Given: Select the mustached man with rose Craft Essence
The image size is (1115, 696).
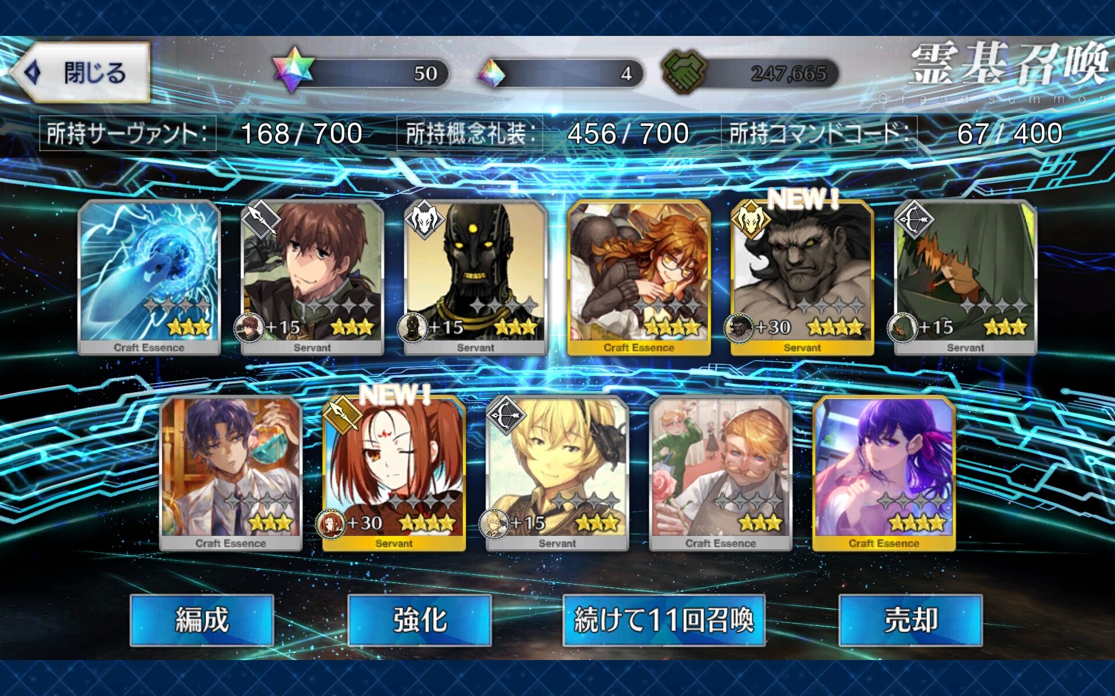Looking at the screenshot, I should 721,473.
